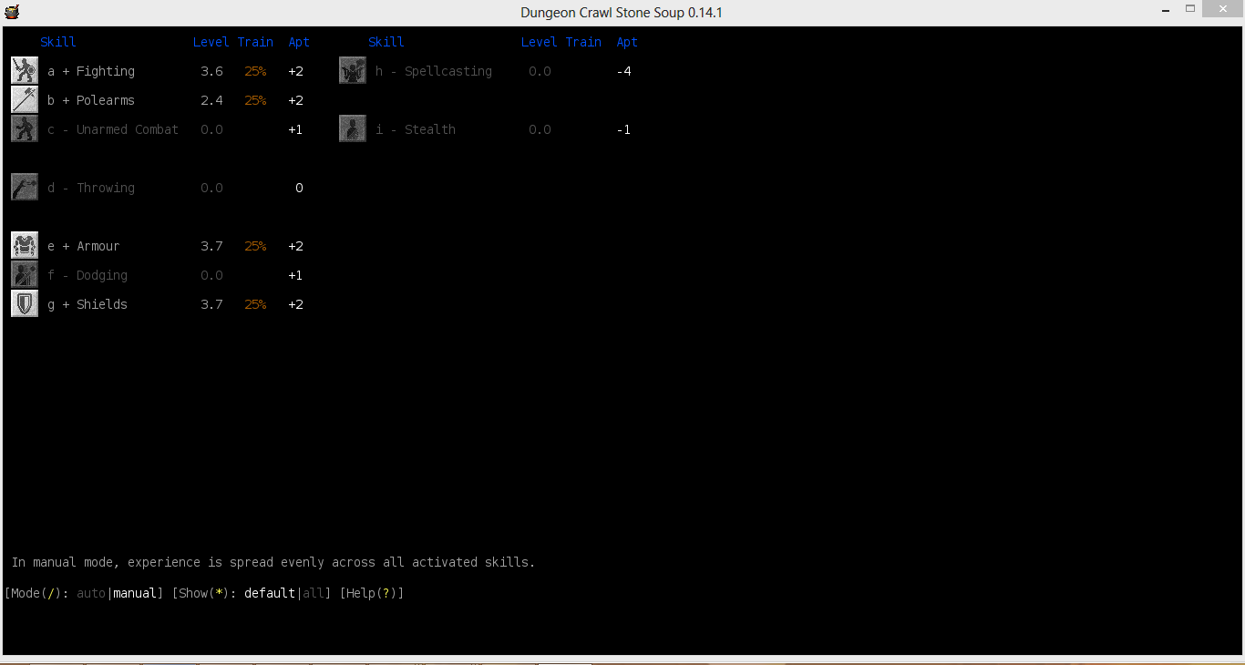
Task: Click the manual mode explanation text
Action: point(273,562)
